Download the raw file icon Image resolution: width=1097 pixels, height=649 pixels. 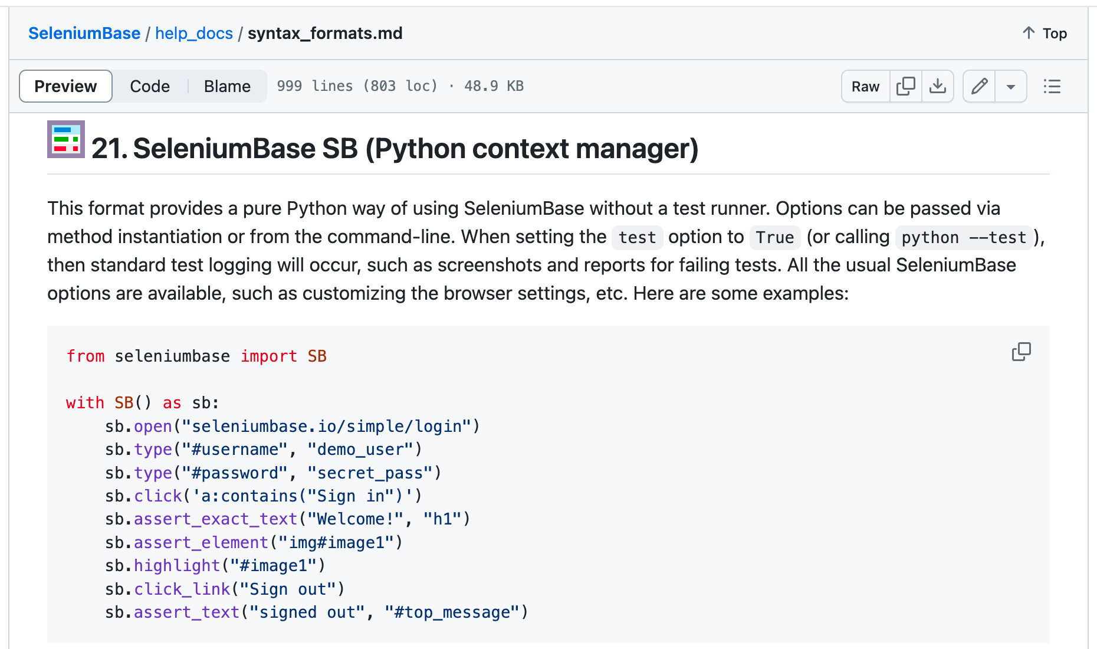tap(937, 86)
